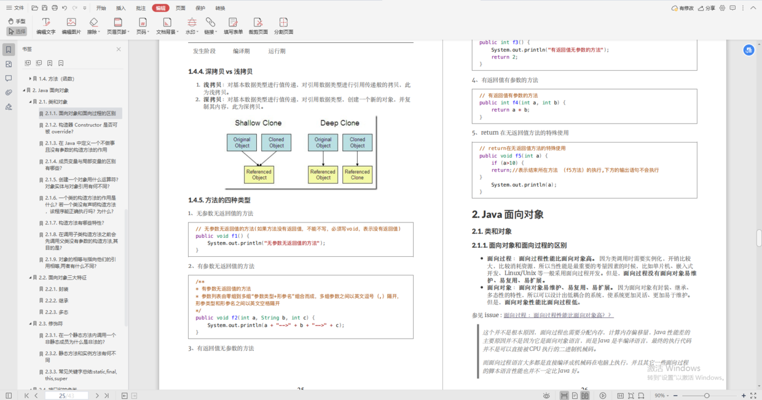Image resolution: width=762 pixels, height=400 pixels.
Task: Click the blue floating assistant button
Action: pos(748,50)
